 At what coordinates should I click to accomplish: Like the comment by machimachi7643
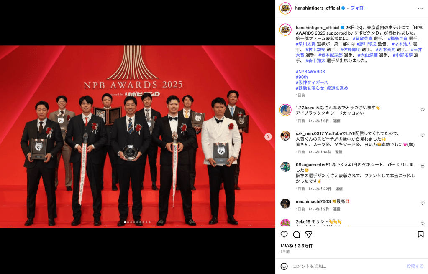click(x=423, y=204)
